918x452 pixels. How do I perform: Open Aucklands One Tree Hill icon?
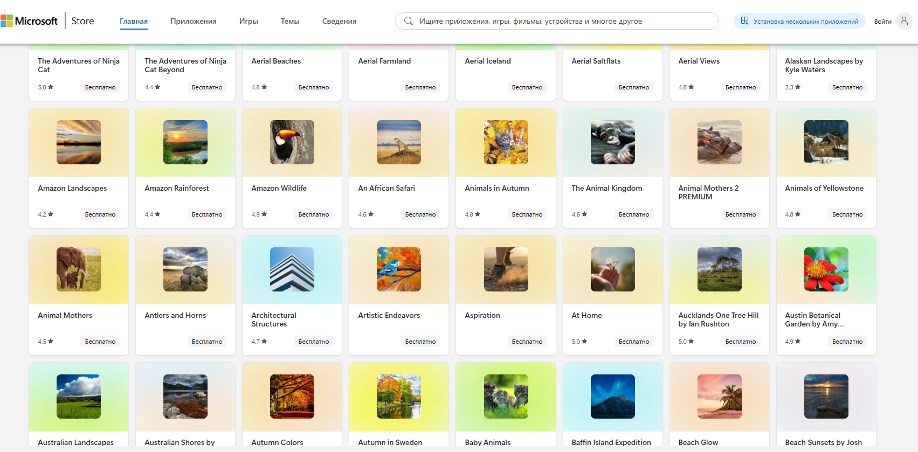click(x=719, y=269)
